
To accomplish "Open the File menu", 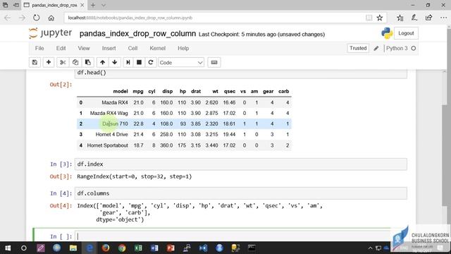I will tap(39, 48).
